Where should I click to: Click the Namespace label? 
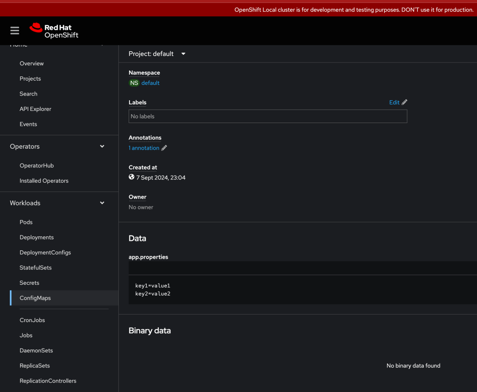(144, 73)
